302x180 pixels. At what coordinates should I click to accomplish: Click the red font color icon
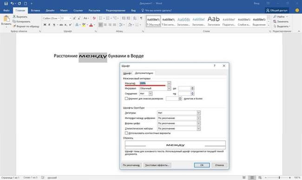pyautogui.click(x=91, y=25)
